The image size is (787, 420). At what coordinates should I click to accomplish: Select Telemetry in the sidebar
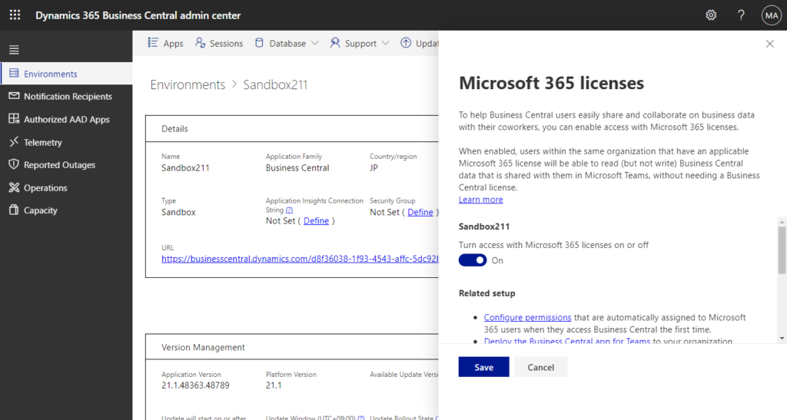tap(42, 142)
